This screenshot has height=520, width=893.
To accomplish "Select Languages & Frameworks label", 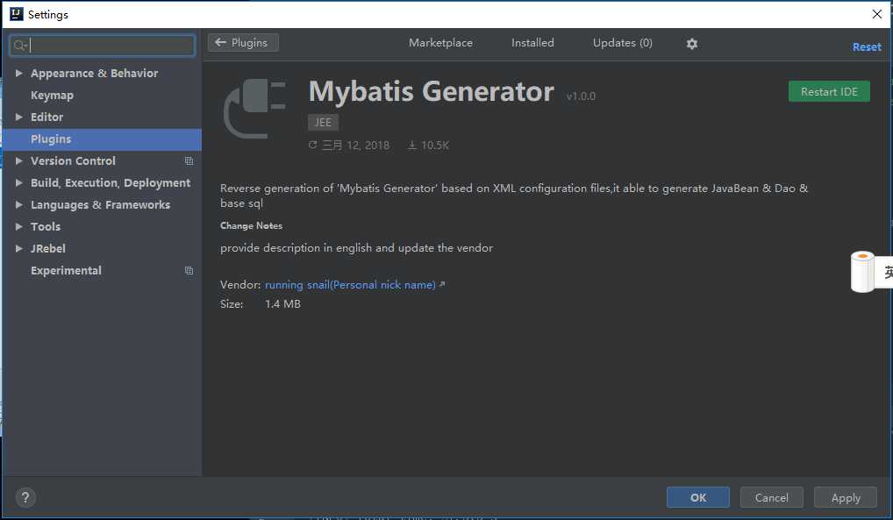I will 100,204.
